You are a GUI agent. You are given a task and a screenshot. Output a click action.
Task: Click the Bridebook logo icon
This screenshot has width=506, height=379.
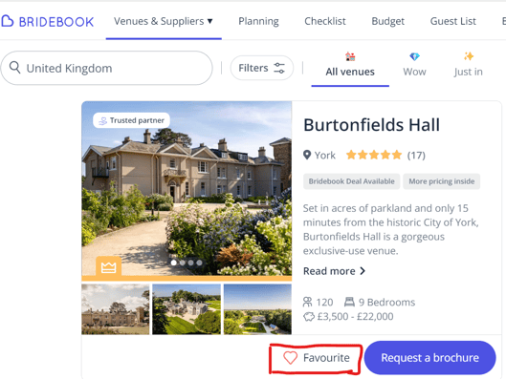pyautogui.click(x=7, y=21)
